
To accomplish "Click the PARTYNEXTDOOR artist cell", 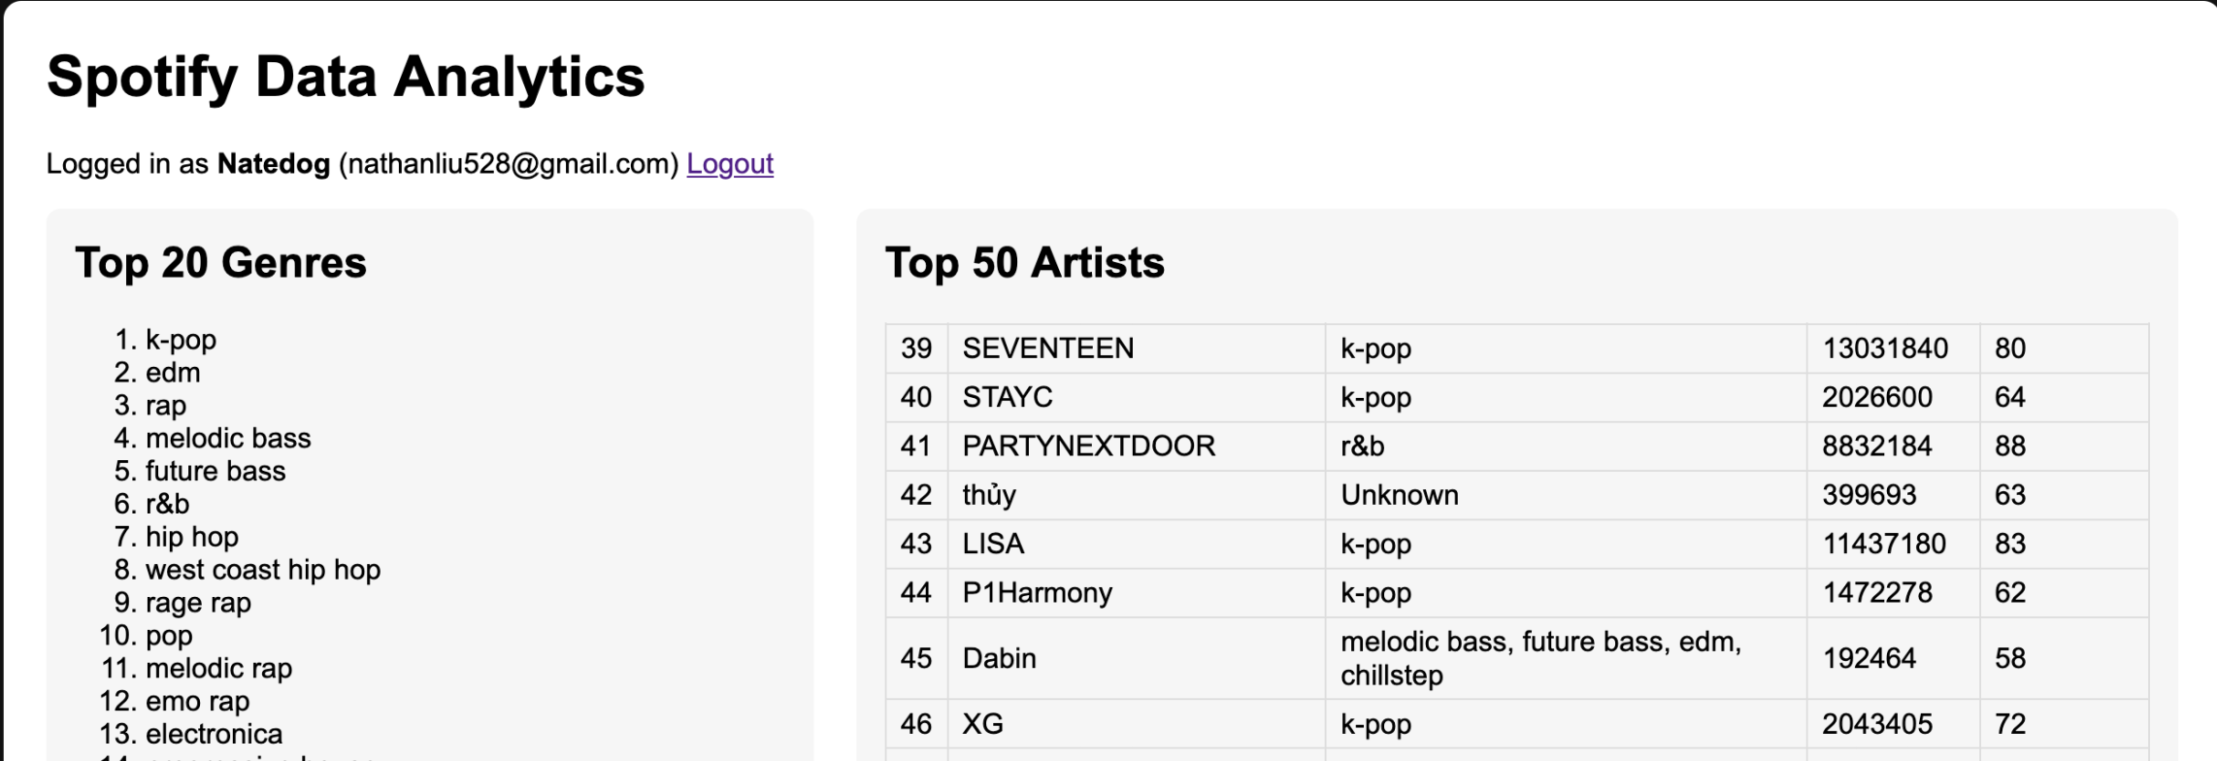I will [x=1088, y=447].
